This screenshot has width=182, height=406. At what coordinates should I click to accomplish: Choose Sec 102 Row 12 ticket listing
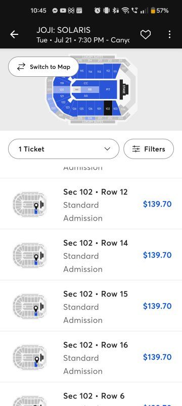(x=91, y=204)
